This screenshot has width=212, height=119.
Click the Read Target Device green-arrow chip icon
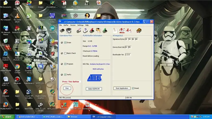[105, 31]
